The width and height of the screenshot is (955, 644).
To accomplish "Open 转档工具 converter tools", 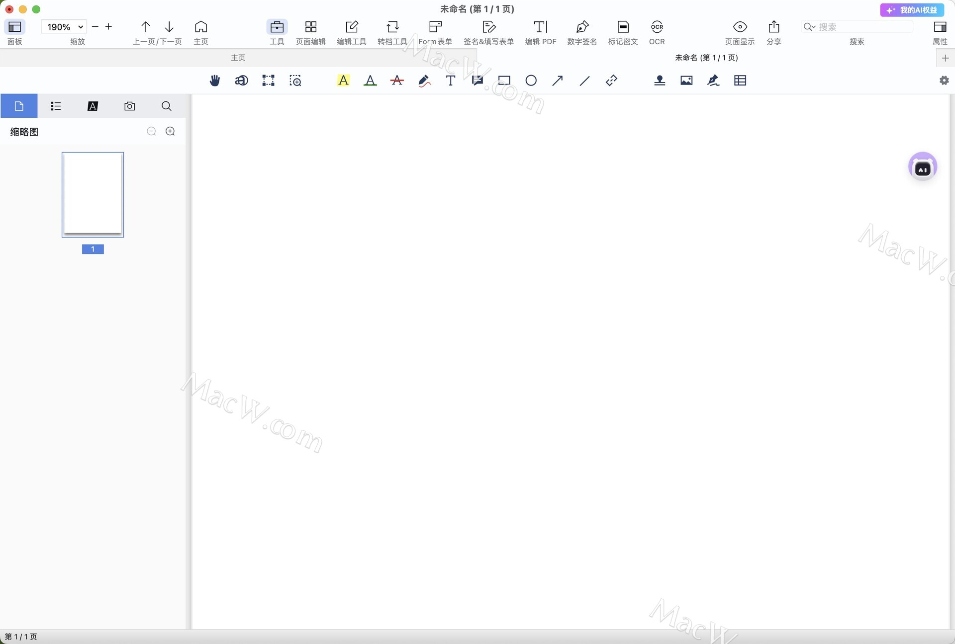I will point(392,27).
